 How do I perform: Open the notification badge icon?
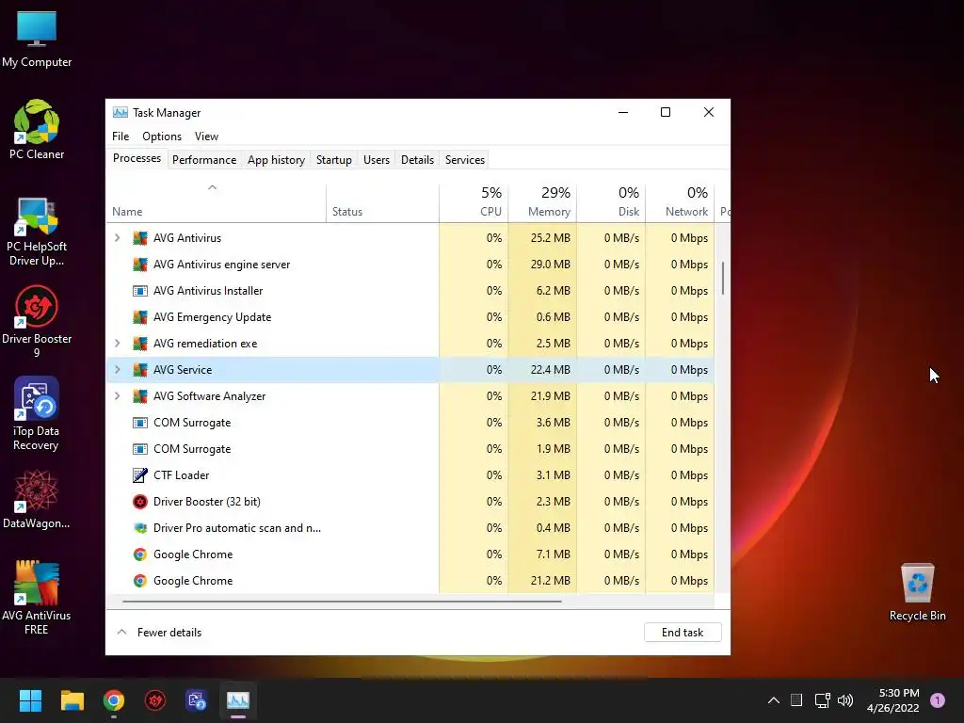(x=938, y=700)
